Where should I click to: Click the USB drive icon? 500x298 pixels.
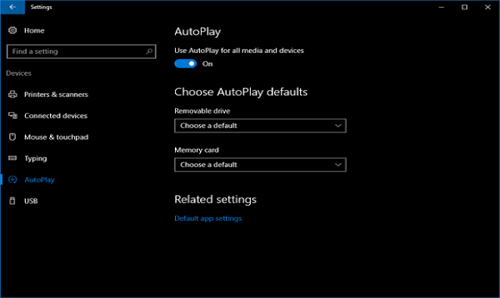[12, 201]
